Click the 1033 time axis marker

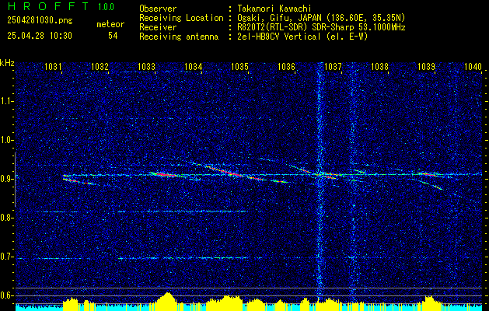point(146,66)
